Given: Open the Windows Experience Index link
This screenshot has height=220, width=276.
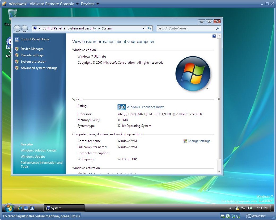Looking at the screenshot, I should click(145, 107).
